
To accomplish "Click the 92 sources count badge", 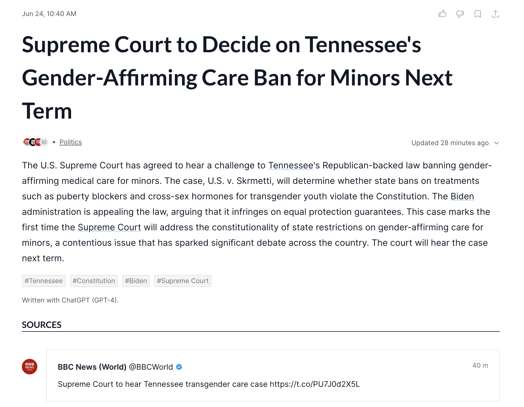I will 44,142.
